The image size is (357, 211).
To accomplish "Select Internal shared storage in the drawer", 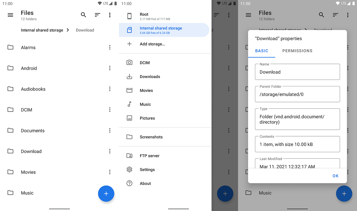I will [161, 30].
